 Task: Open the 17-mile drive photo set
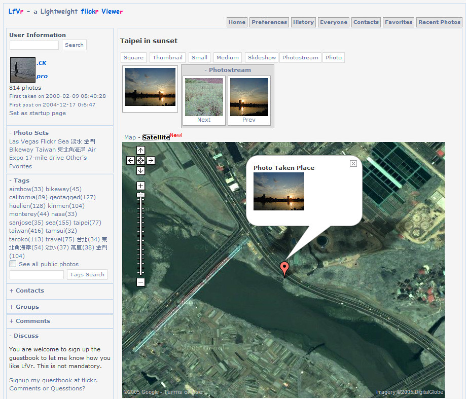click(x=45, y=158)
